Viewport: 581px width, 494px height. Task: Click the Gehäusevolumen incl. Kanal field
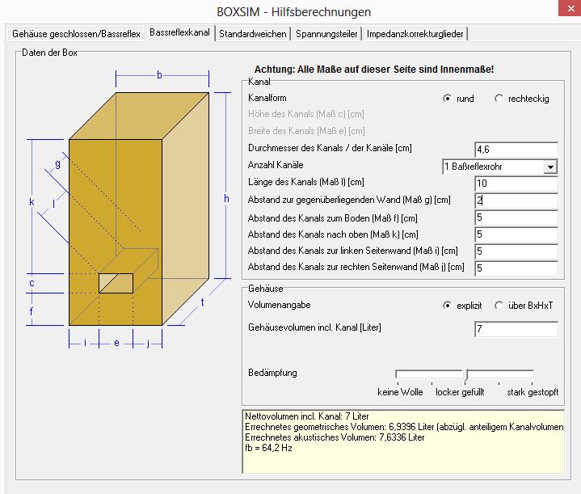(x=516, y=329)
